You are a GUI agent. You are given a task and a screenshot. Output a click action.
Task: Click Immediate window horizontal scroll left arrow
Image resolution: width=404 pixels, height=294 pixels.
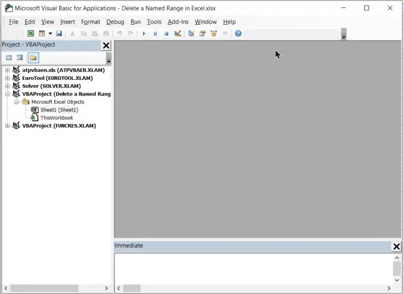[118, 288]
